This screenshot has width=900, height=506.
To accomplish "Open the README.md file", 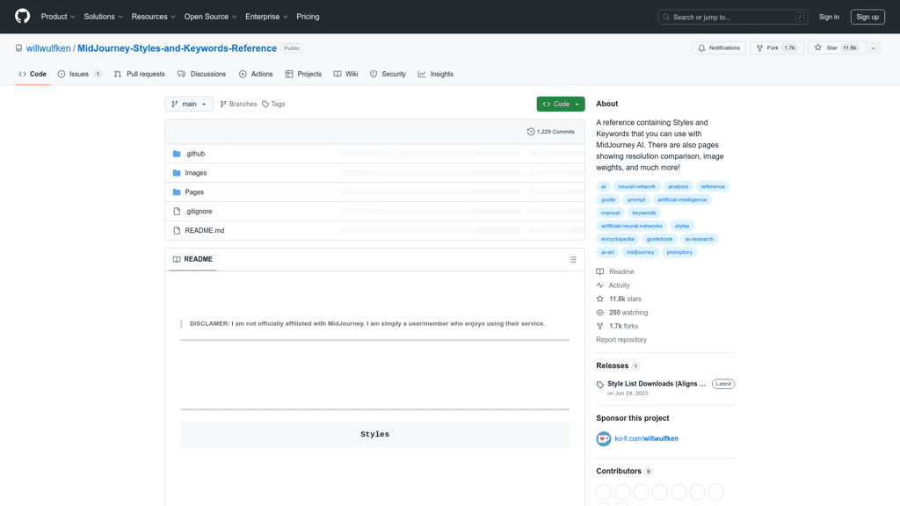I will click(x=204, y=231).
